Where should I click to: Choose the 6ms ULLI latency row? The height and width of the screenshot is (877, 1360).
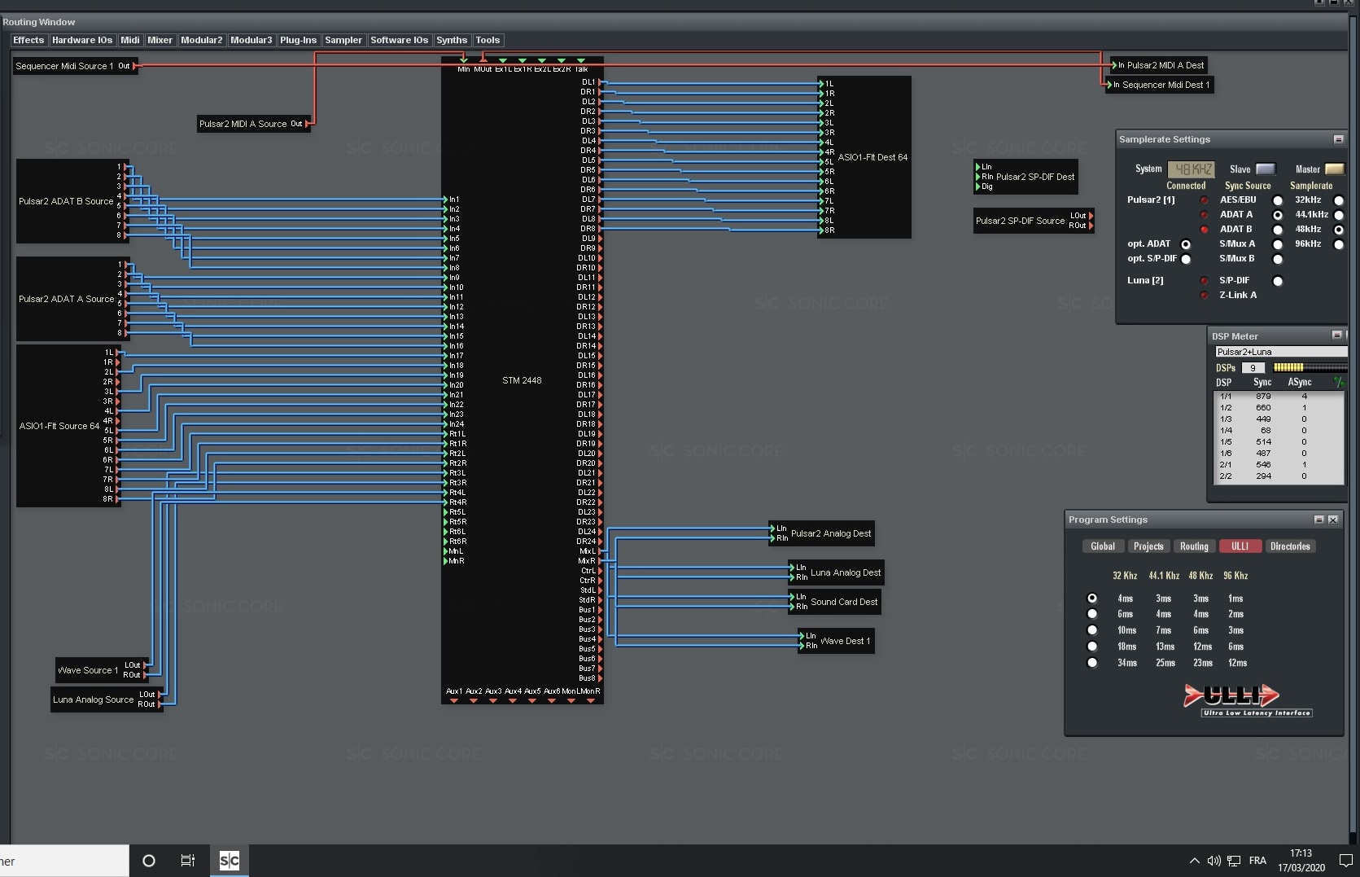pyautogui.click(x=1092, y=614)
